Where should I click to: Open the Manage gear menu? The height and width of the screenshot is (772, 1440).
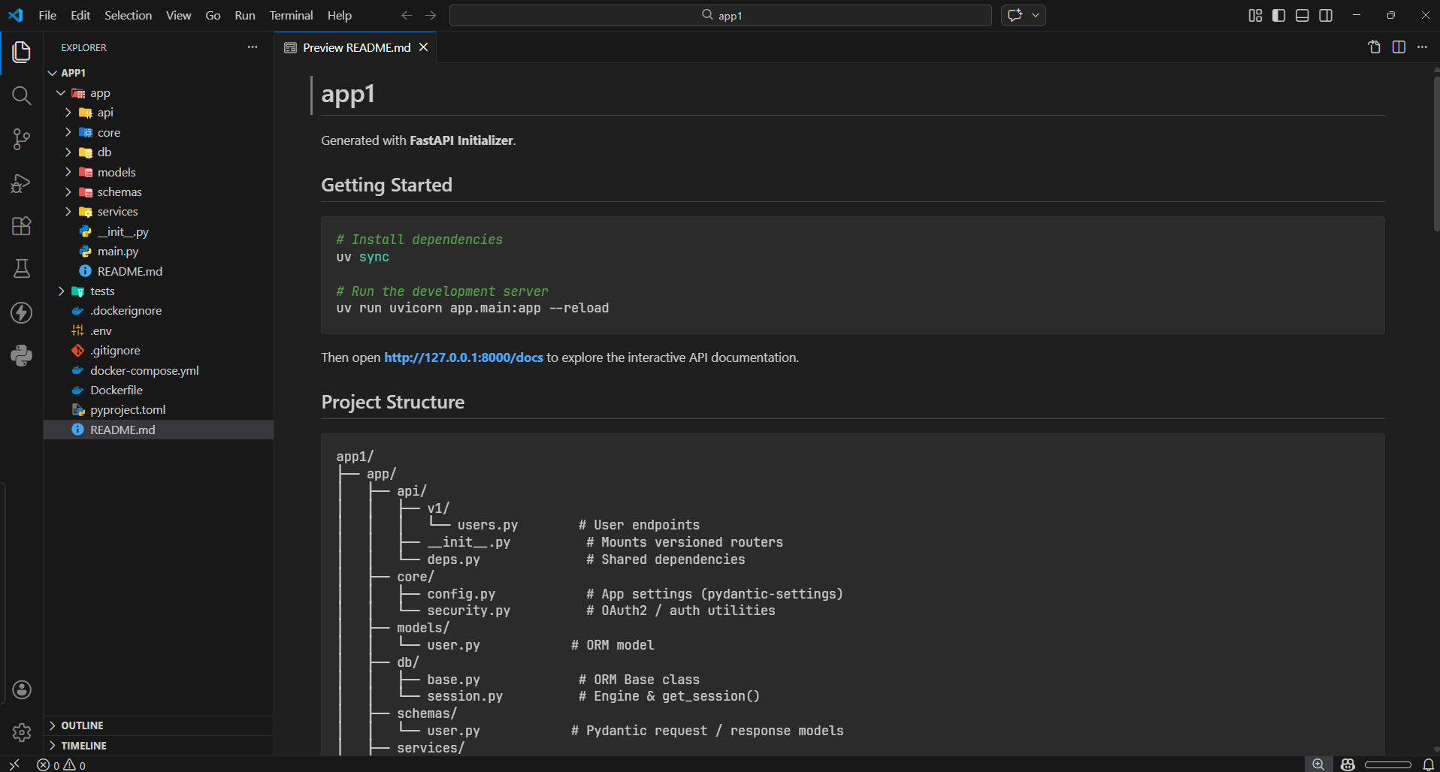pos(22,732)
